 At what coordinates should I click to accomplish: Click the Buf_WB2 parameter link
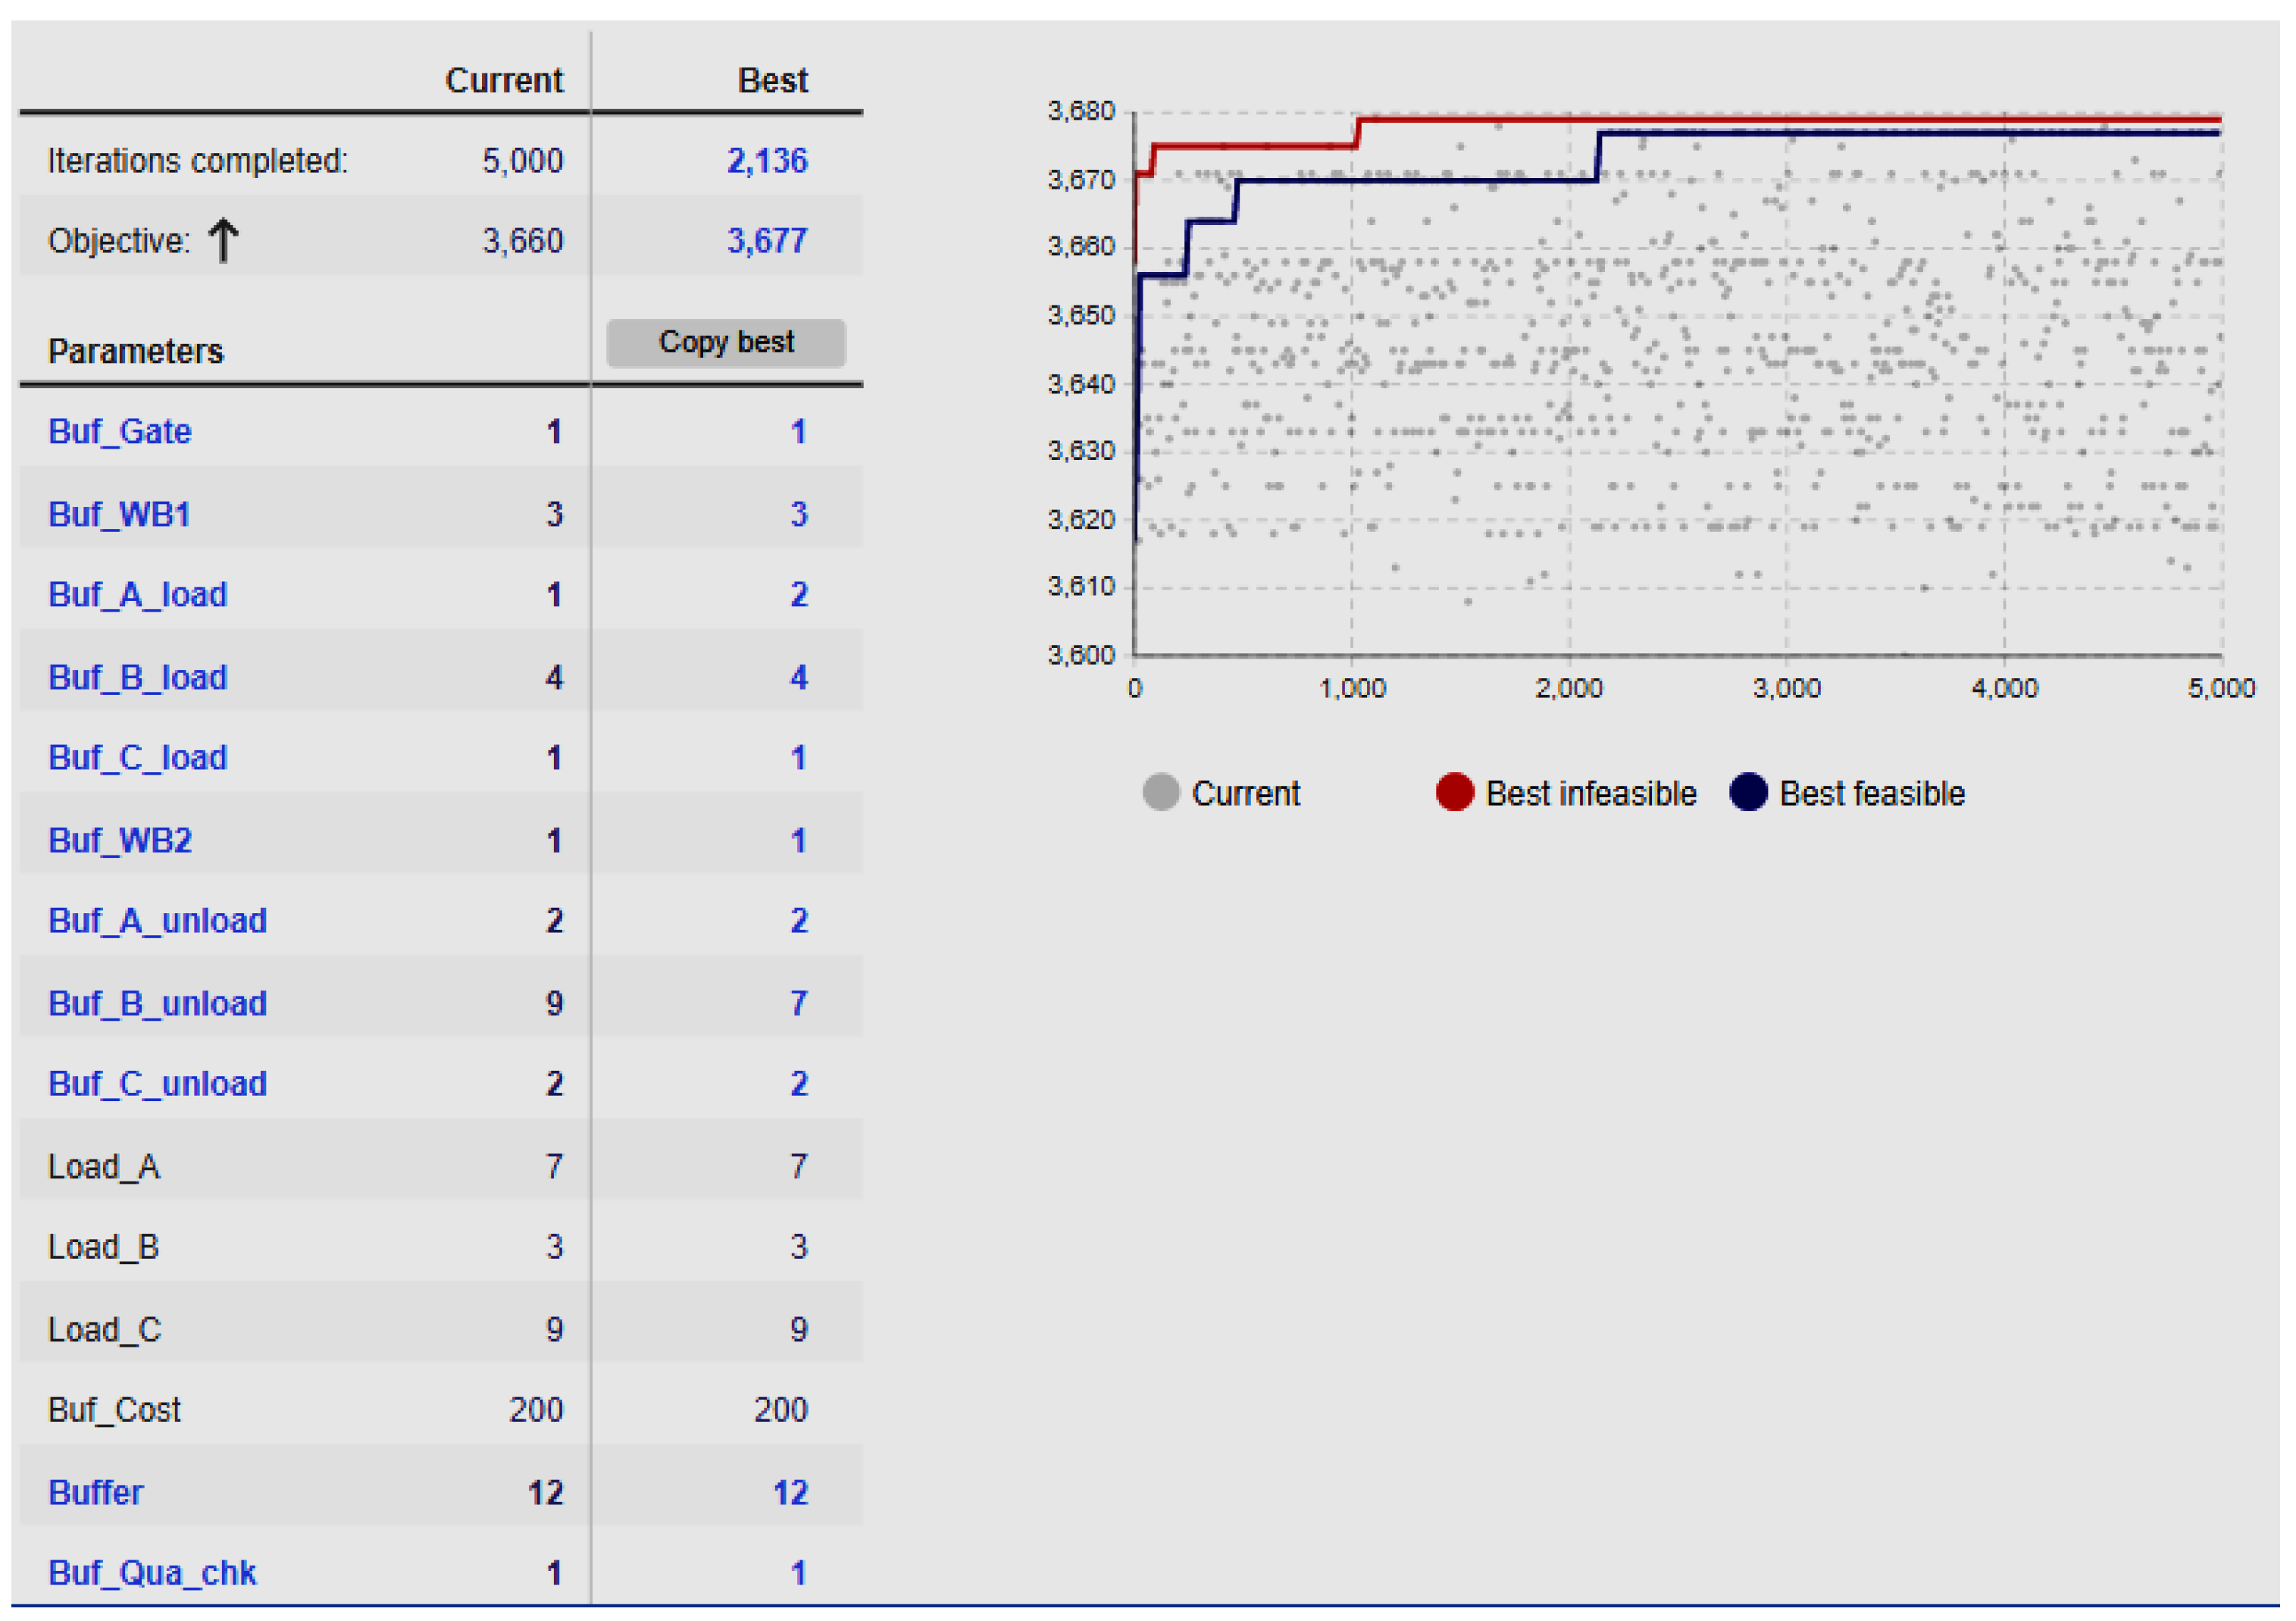[x=119, y=841]
